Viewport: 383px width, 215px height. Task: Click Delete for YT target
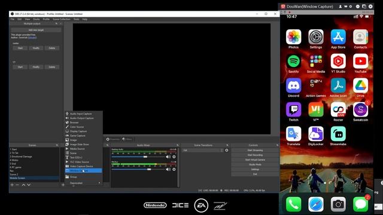(x=52, y=67)
